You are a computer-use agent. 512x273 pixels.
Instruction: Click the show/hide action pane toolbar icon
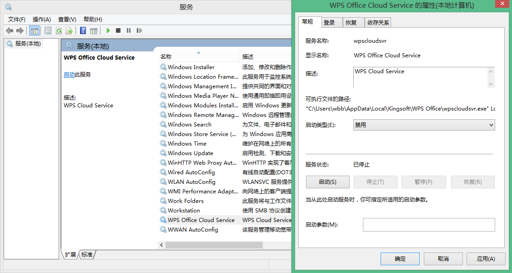tap(94, 30)
